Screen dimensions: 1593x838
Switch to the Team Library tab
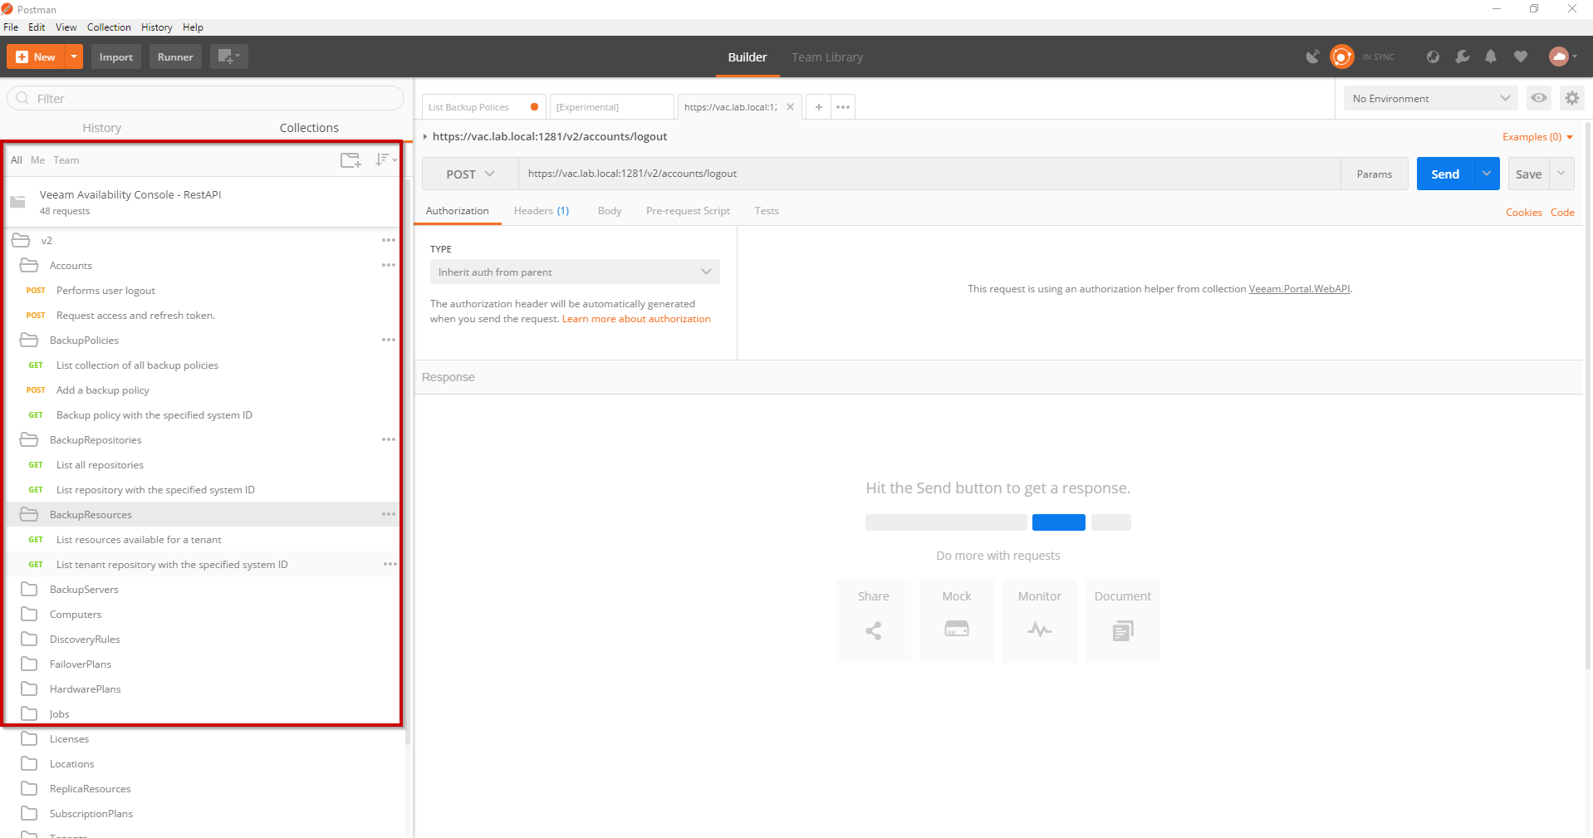[827, 57]
